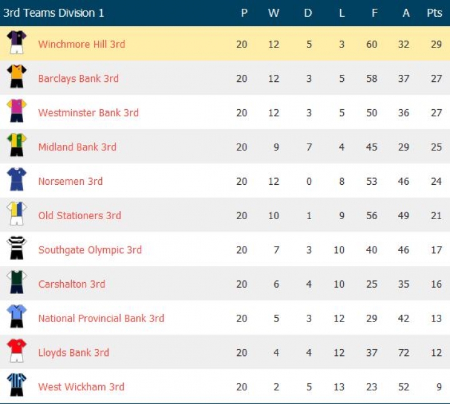Viewport: 450px width, 404px height.
Task: Open the Barclays Bank 3rd team link
Action: 78,79
